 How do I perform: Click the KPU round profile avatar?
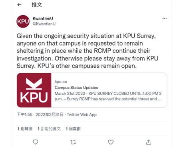pyautogui.click(x=23, y=21)
